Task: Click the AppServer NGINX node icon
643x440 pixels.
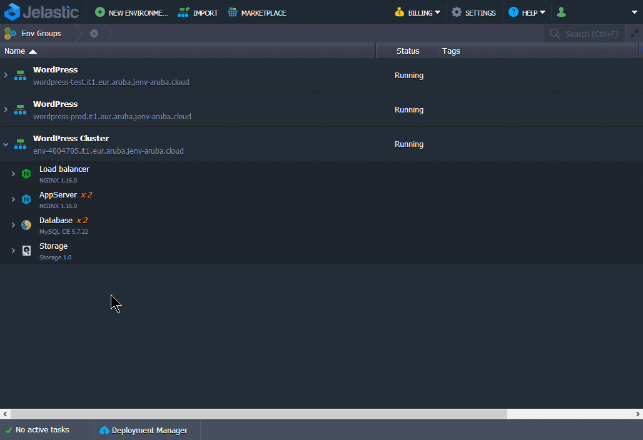Action: pyautogui.click(x=26, y=199)
